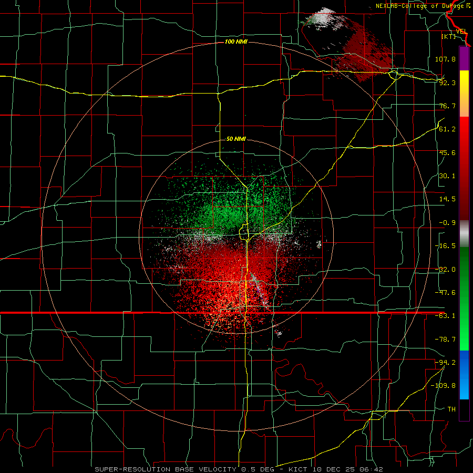The height and width of the screenshot is (473, 473).
Task: Select the -0.9 scale value
Action: tap(447, 223)
